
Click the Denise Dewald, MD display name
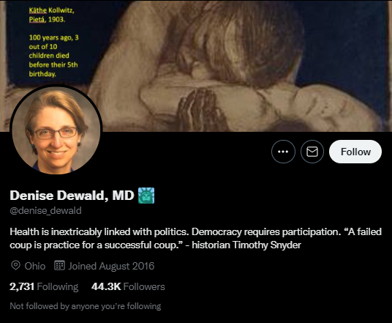coord(72,196)
